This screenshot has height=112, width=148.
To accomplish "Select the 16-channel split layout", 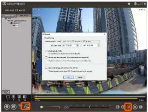I will tap(25, 97).
